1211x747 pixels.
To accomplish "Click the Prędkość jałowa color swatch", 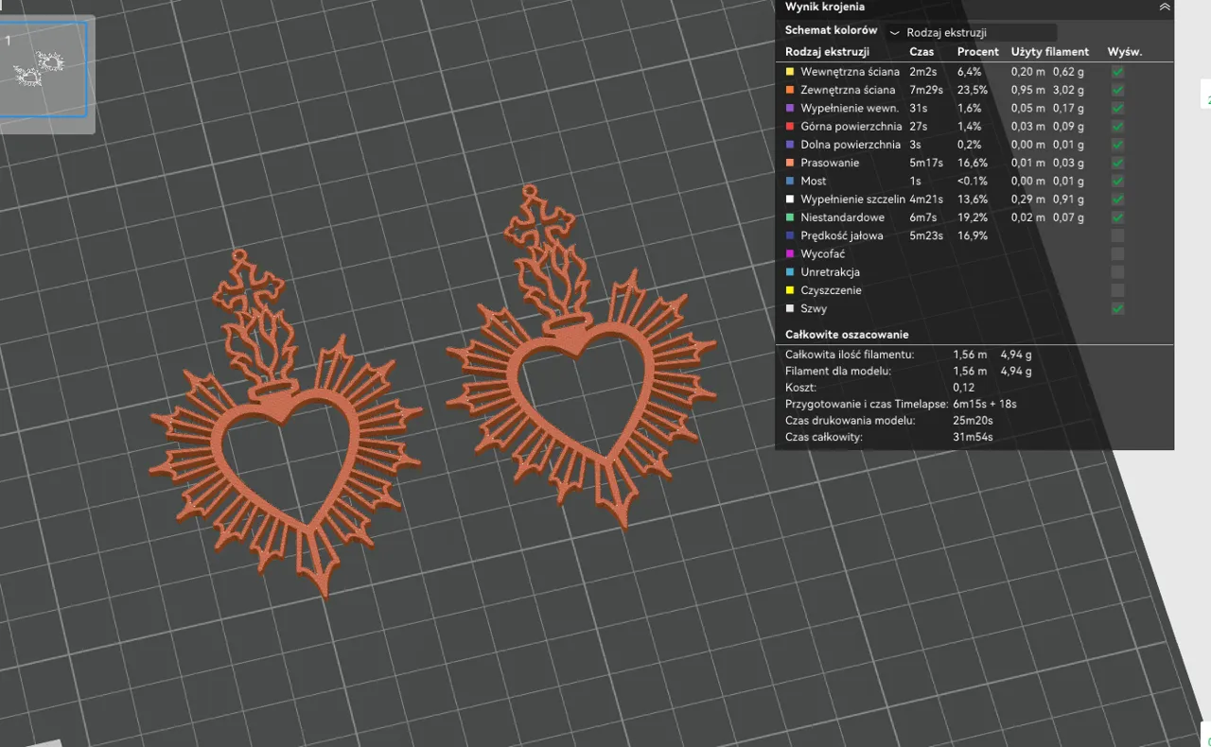I will (x=790, y=235).
